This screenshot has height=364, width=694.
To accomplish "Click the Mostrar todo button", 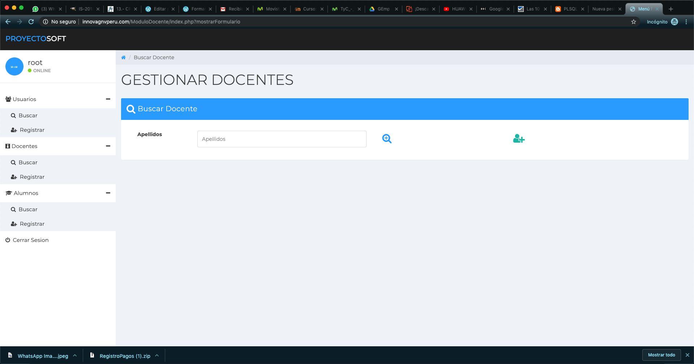I will (661, 355).
